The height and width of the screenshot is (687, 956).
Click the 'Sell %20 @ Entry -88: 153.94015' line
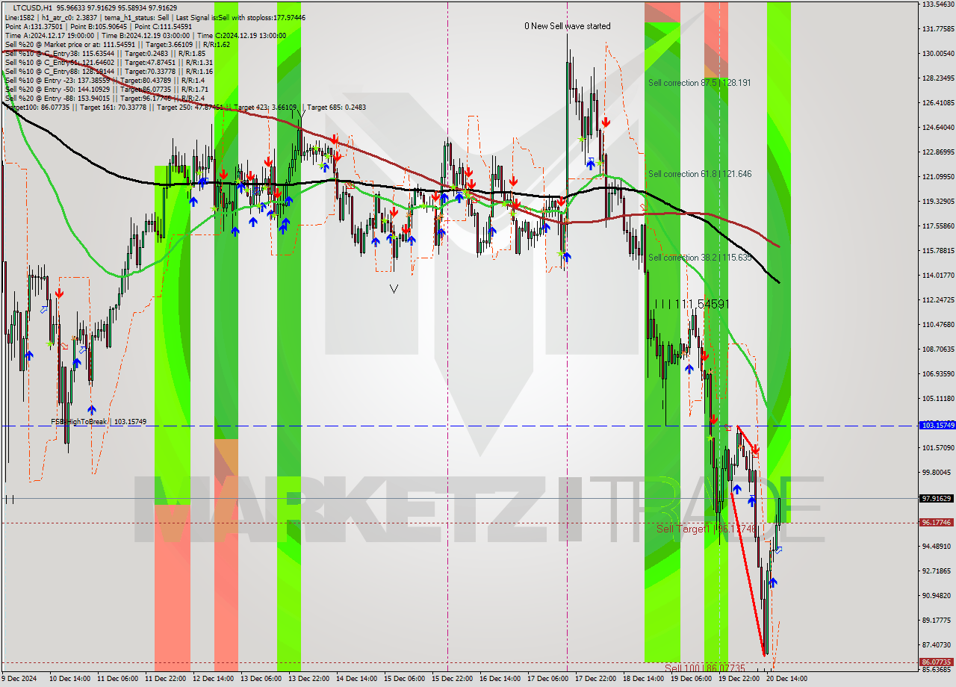pos(105,98)
